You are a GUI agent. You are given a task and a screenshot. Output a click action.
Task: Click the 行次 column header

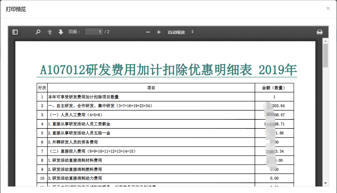point(42,88)
